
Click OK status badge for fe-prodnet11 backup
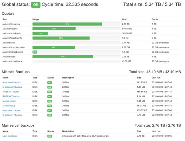[49, 115]
